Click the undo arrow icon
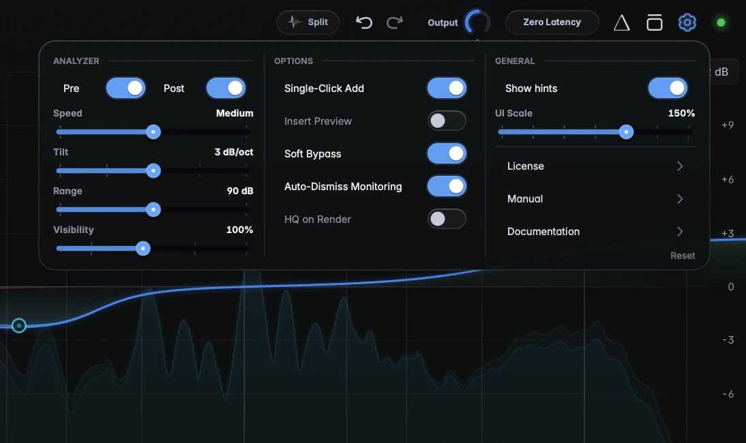 tap(364, 22)
